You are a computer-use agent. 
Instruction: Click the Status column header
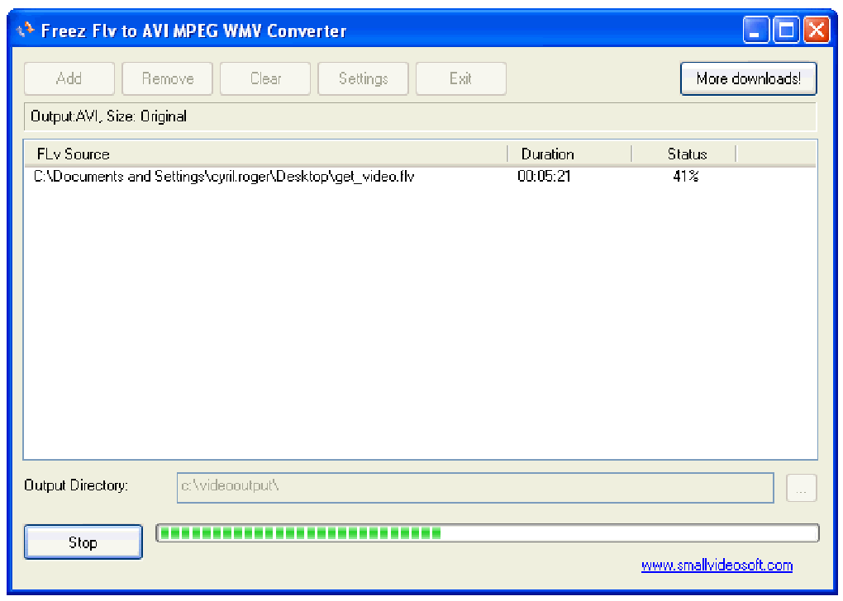coord(683,154)
